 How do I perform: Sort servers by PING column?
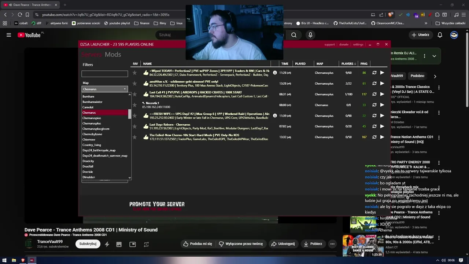364,64
